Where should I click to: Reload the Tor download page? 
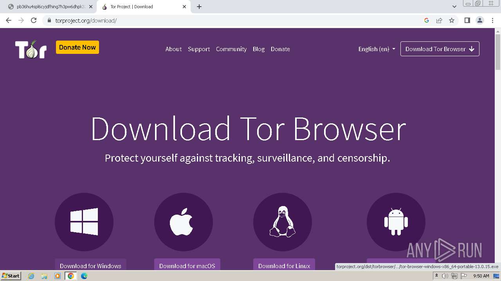click(34, 20)
